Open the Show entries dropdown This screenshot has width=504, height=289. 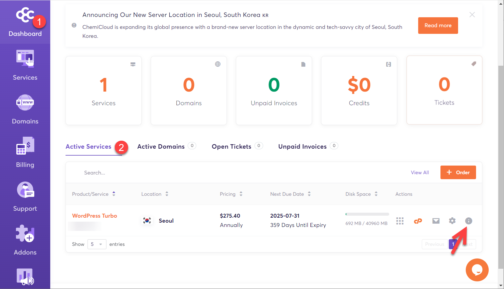[97, 244]
